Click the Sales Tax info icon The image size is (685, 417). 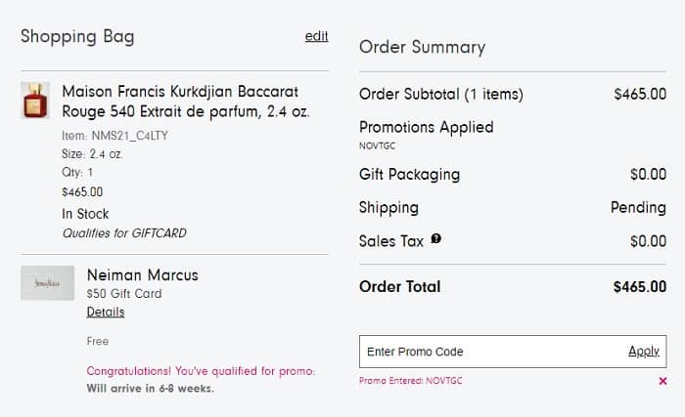point(436,239)
